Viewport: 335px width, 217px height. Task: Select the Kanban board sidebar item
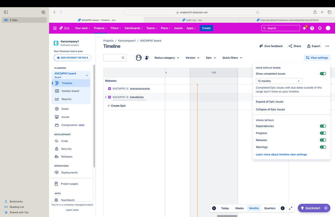pos(71,91)
